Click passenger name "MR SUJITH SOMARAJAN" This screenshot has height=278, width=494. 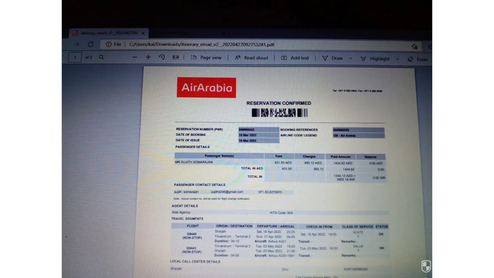pyautogui.click(x=194, y=162)
